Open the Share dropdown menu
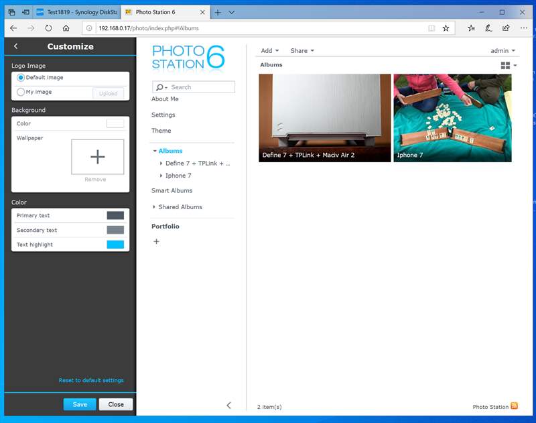Screen dimensions: 536x423 pyautogui.click(x=301, y=50)
